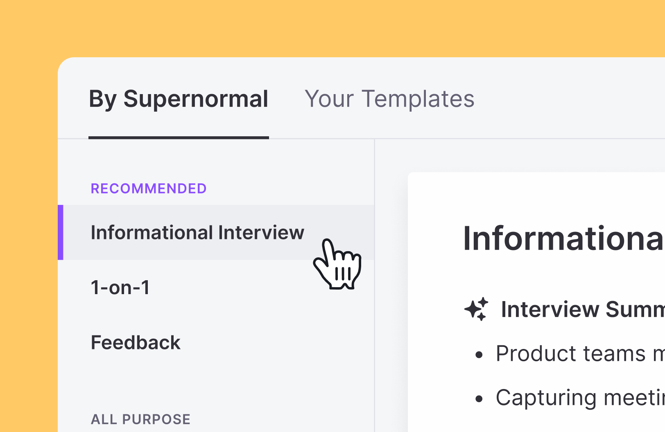Click the Interview Summary heading

(x=583, y=309)
